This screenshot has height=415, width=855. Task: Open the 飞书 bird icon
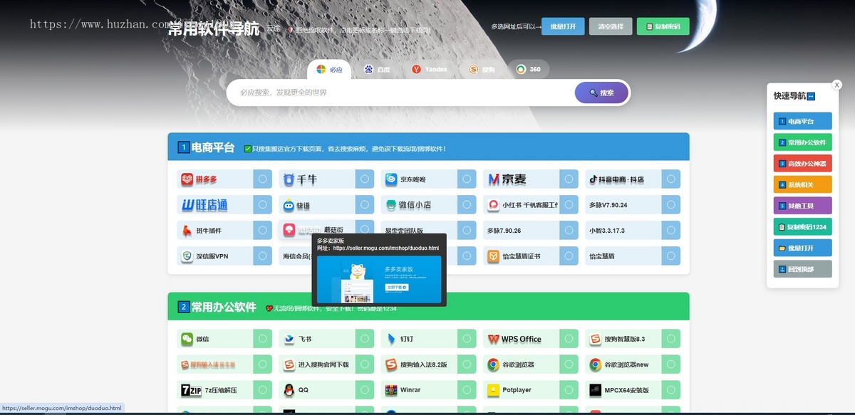[x=289, y=339]
